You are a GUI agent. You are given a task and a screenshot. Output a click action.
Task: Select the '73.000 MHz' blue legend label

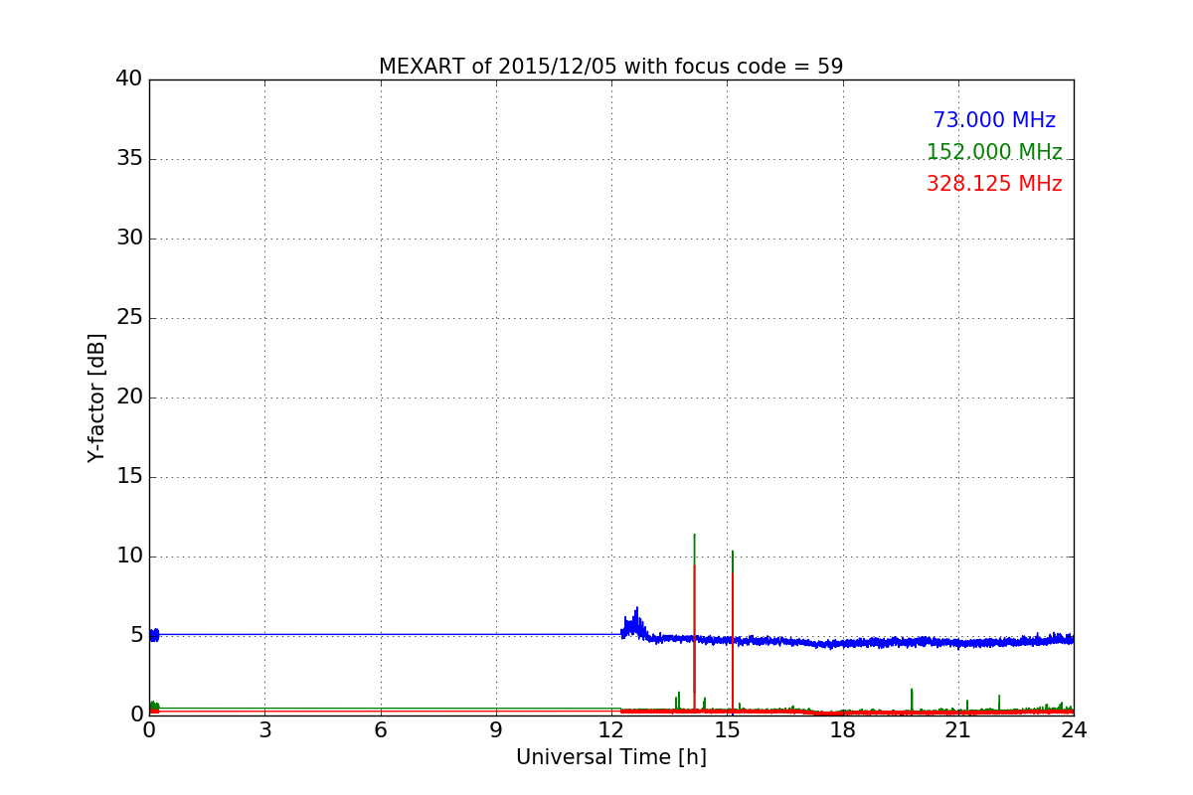point(994,120)
